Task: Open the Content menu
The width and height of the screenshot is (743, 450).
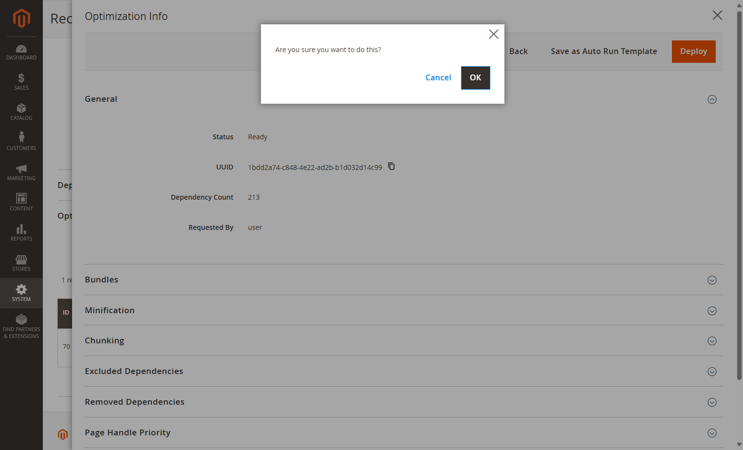Action: click(x=21, y=203)
